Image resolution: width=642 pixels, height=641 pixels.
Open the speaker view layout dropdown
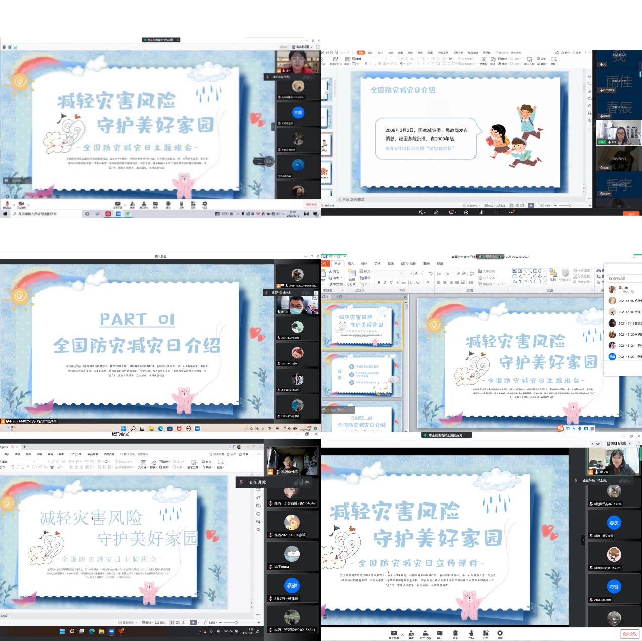(x=620, y=444)
